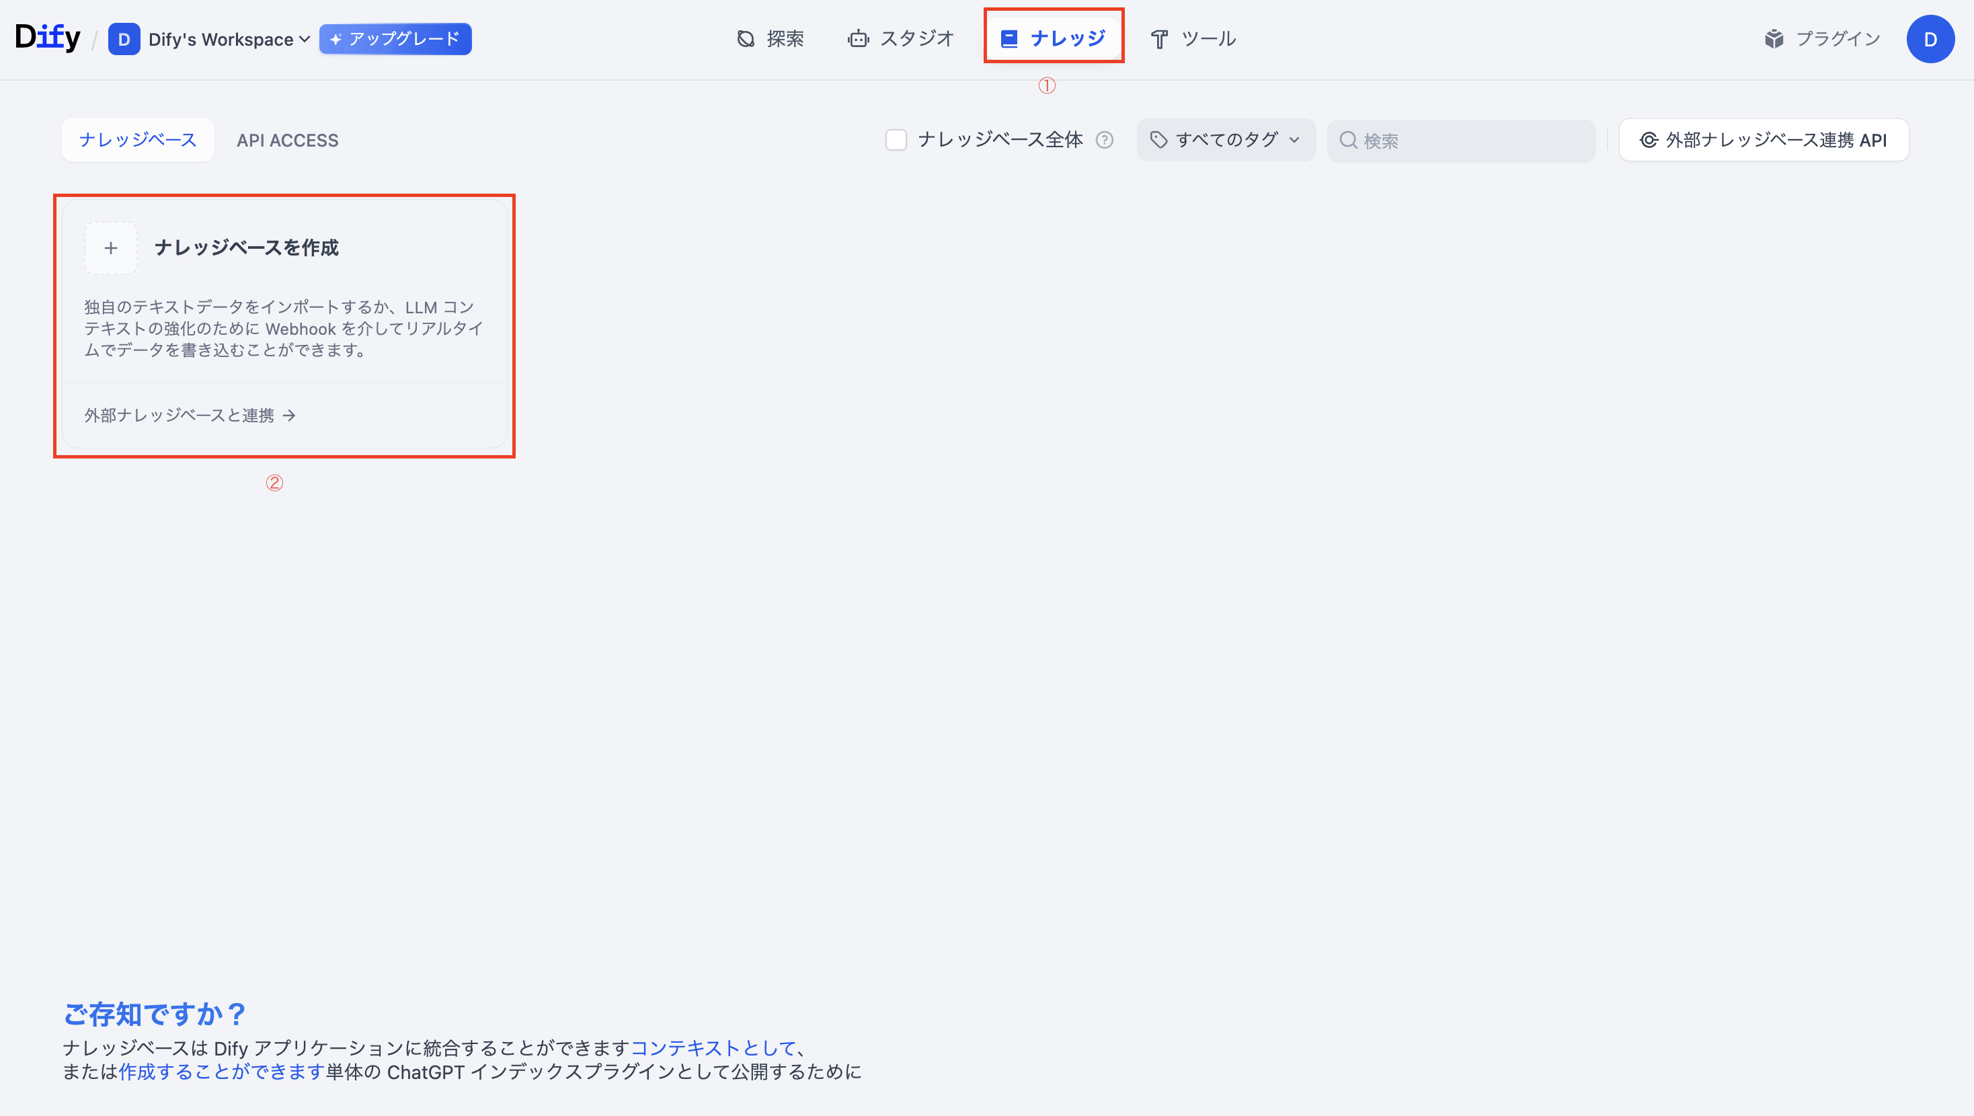Click the magnifier icon in search box
The image size is (1974, 1116).
pos(1348,141)
